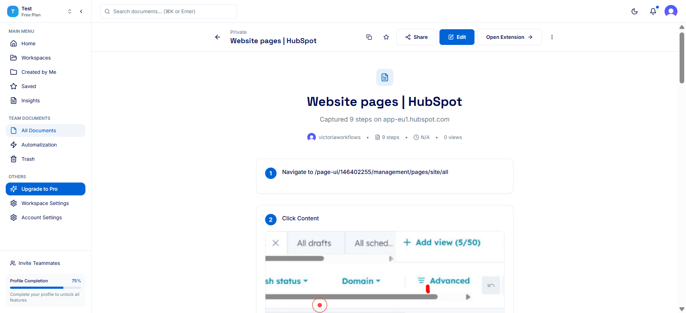This screenshot has width=686, height=313.
Task: Click the scrollbar up arrow
Action: point(682,27)
